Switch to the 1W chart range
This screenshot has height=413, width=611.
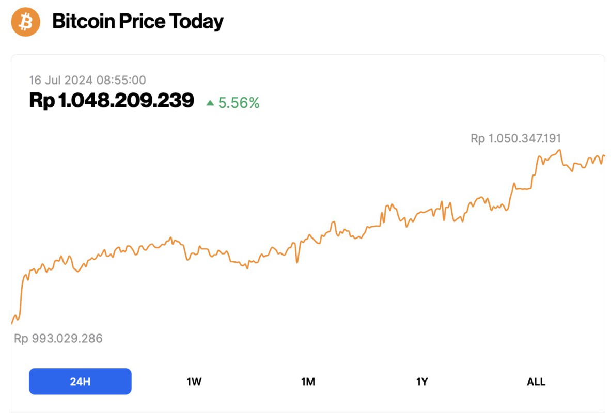194,382
